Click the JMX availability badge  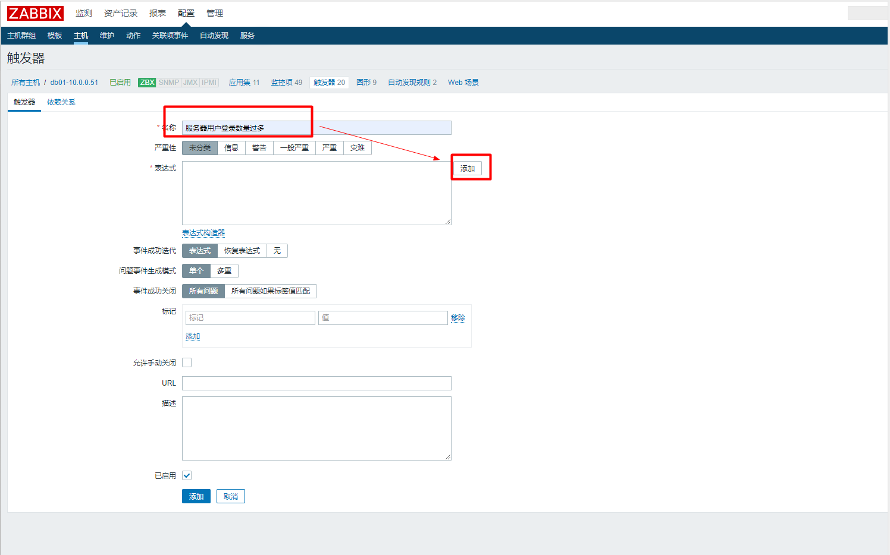[190, 83]
